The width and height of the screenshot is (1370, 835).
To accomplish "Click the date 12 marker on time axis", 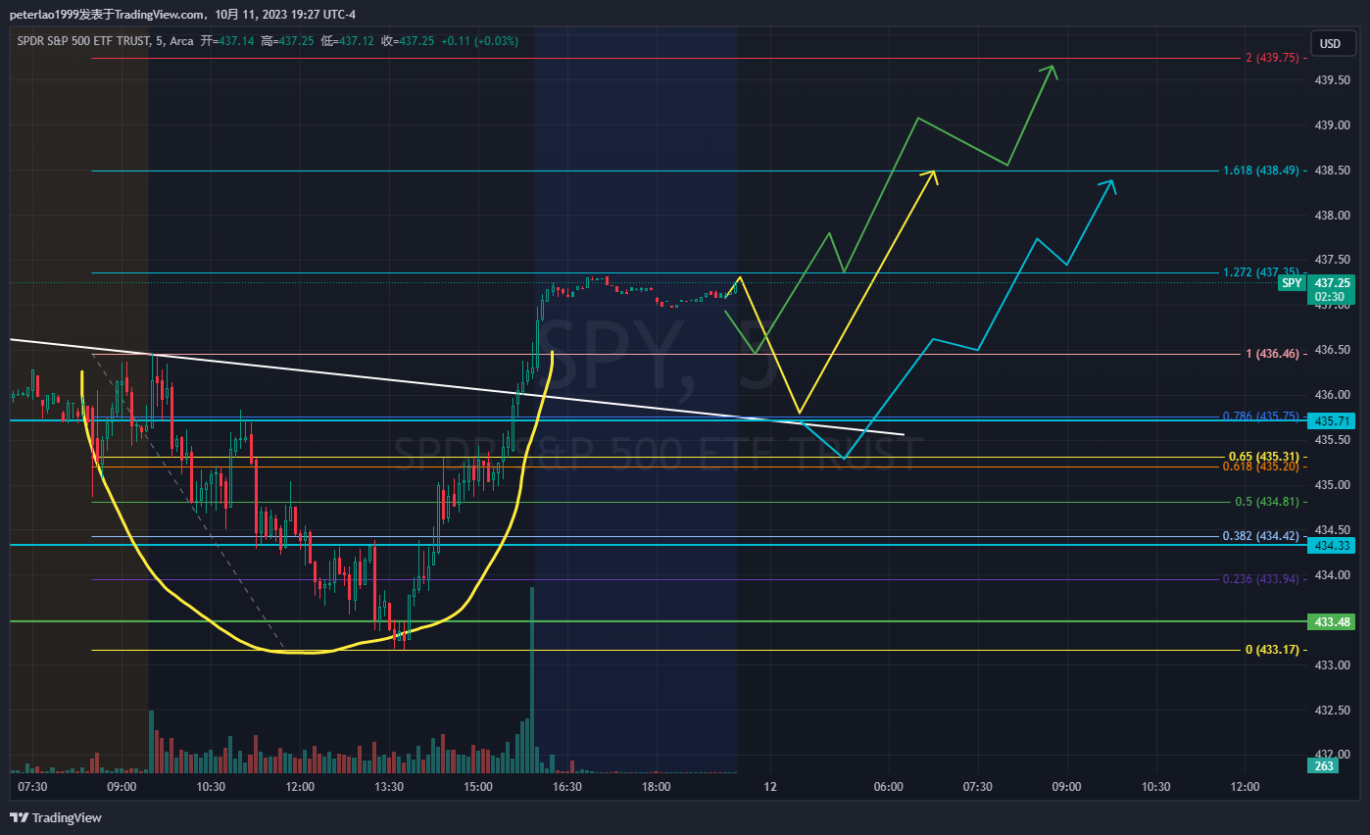I will [x=770, y=787].
